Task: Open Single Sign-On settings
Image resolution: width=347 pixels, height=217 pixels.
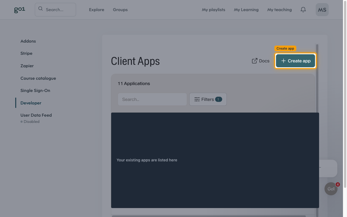Action: point(35,91)
